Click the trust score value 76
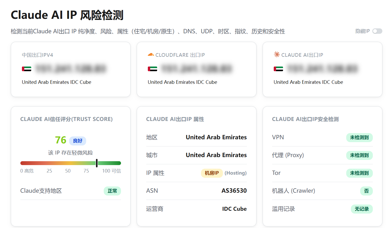Viewport: 387px width, 228px height. point(61,140)
